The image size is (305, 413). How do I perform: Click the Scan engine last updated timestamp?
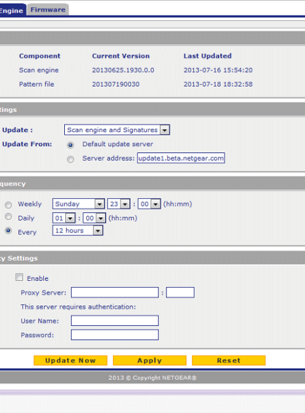[x=218, y=71]
